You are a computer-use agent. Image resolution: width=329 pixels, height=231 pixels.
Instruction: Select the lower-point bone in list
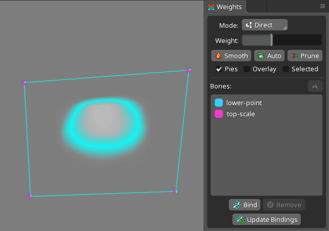[244, 103]
